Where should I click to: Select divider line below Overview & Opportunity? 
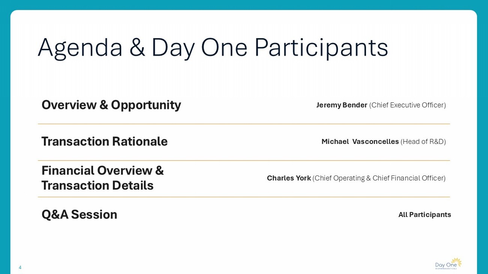(x=244, y=124)
